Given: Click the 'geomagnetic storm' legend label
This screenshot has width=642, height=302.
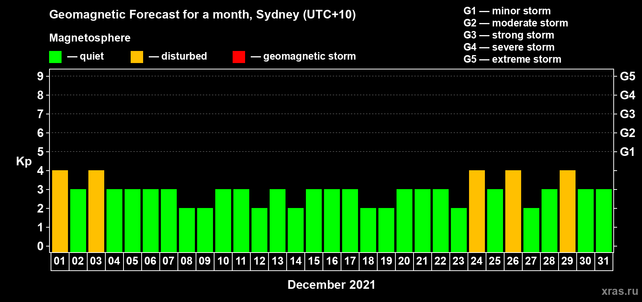Looking at the screenshot, I should coord(310,56).
